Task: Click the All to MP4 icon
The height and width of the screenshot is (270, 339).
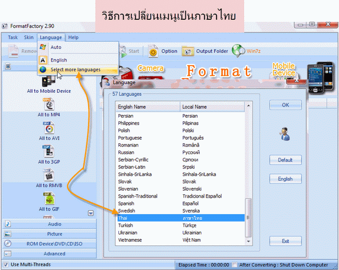Action: point(49,105)
